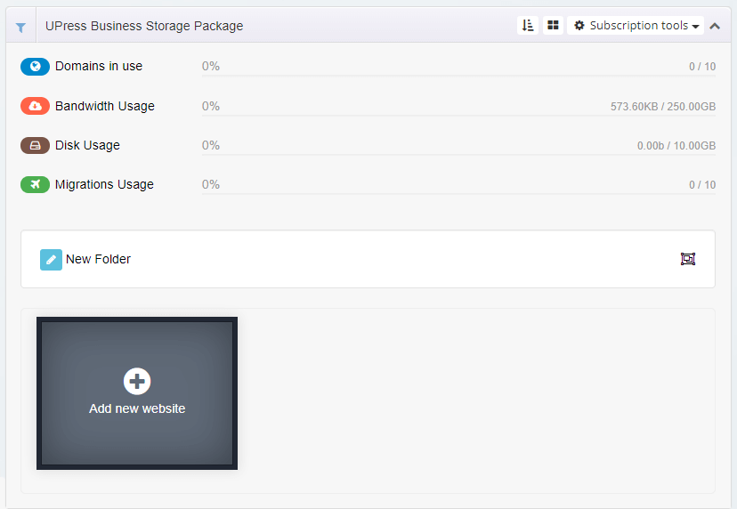Image resolution: width=737 pixels, height=509 pixels.
Task: Click the Domains in use progress bar
Action: click(458, 76)
